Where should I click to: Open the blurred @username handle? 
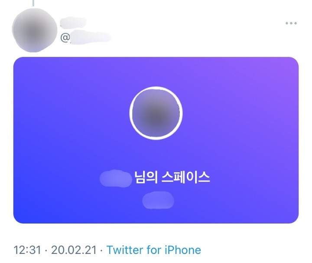coord(91,37)
